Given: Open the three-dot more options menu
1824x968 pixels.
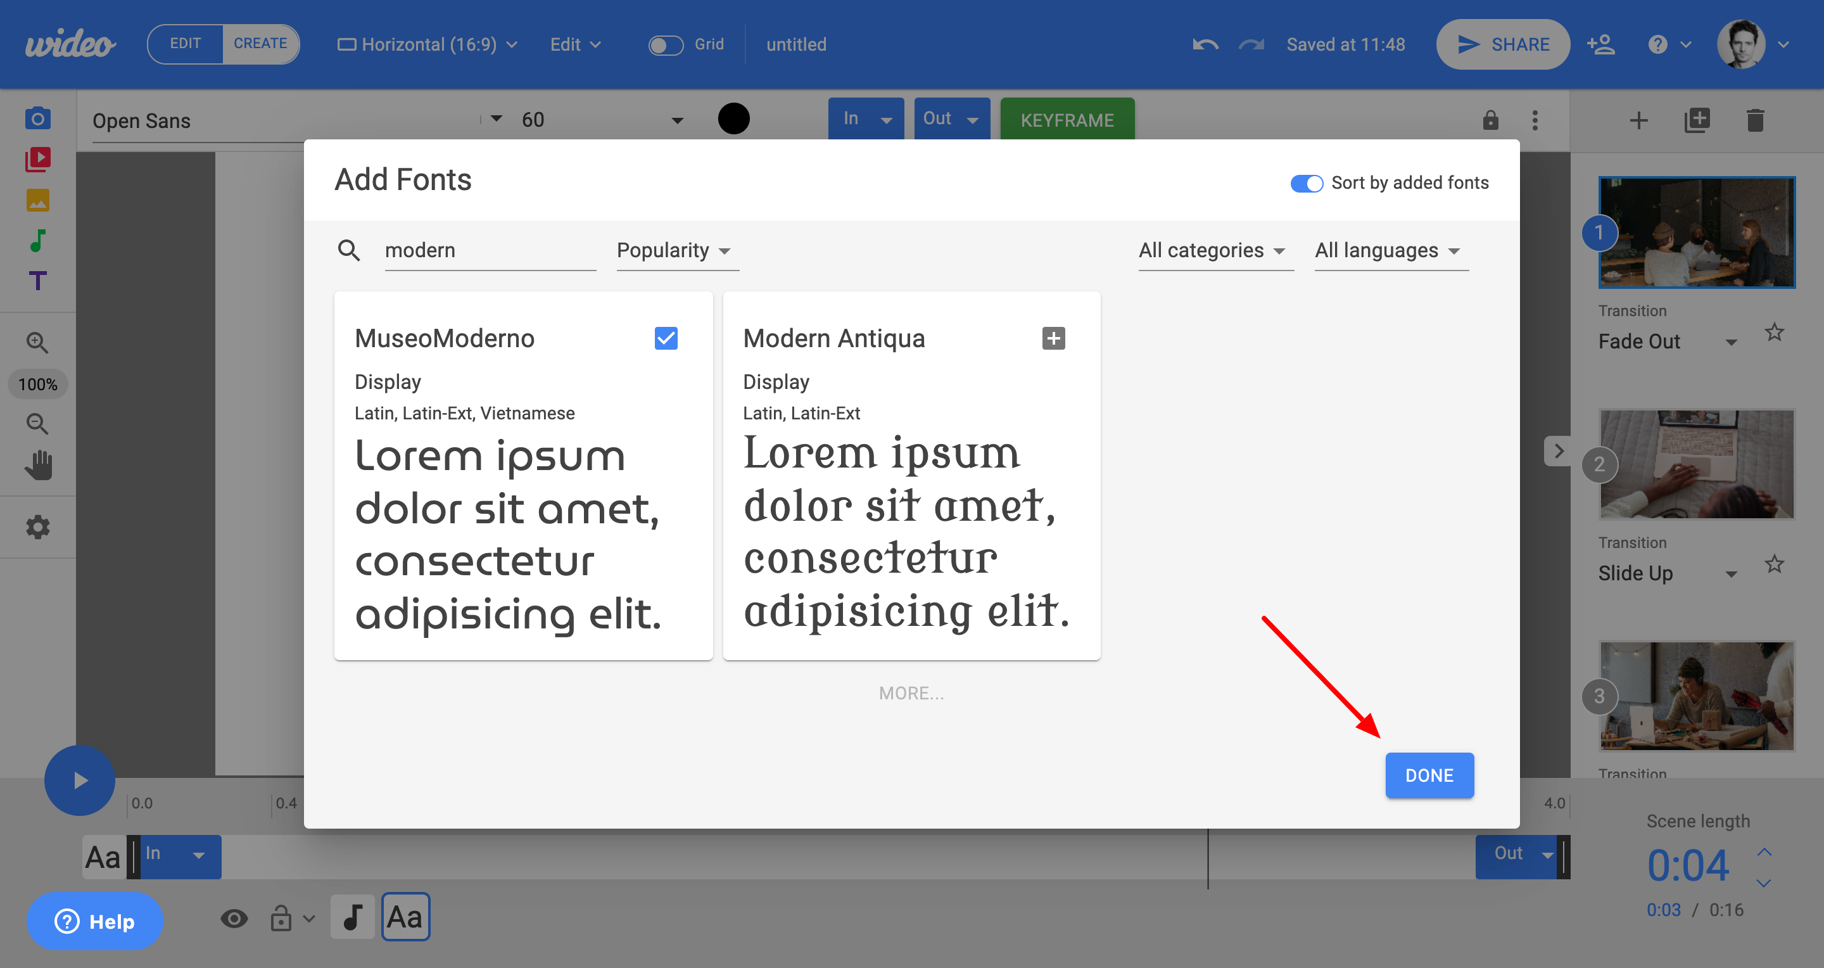Looking at the screenshot, I should pyautogui.click(x=1535, y=120).
